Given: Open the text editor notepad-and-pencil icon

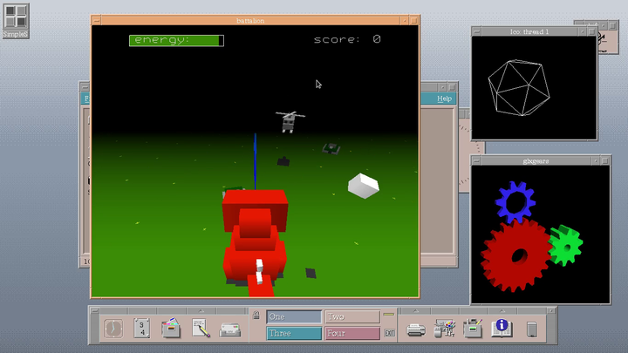Looking at the screenshot, I should 201,329.
